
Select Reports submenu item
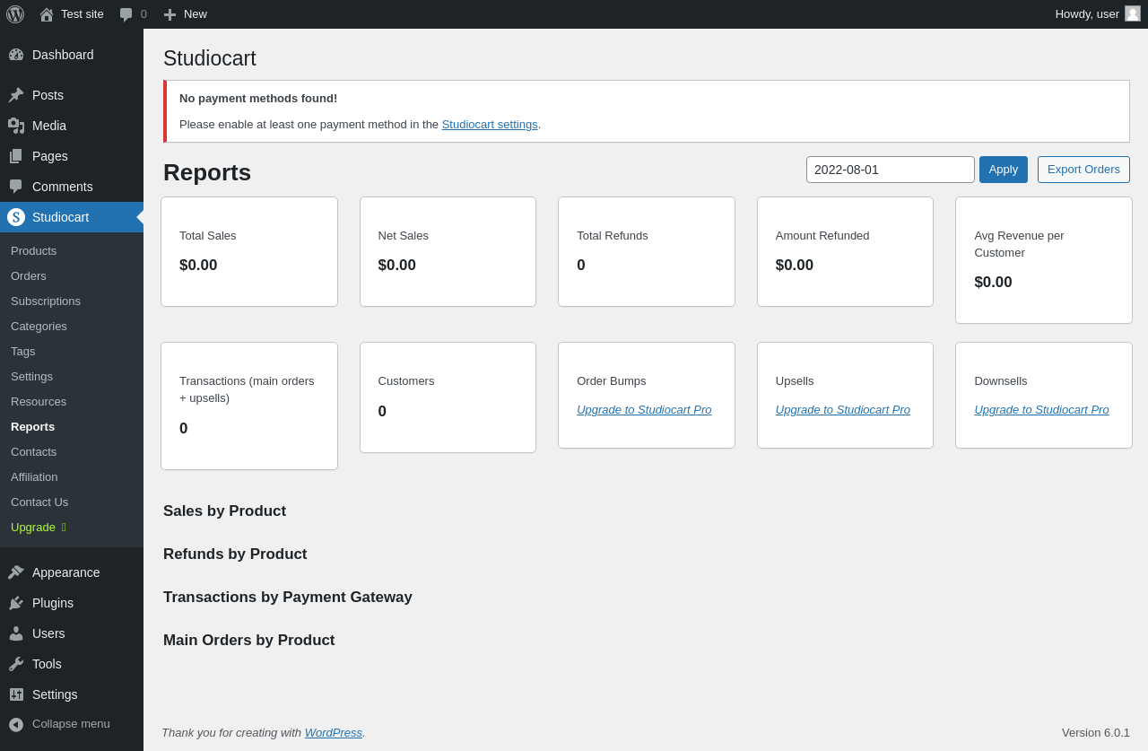click(32, 427)
